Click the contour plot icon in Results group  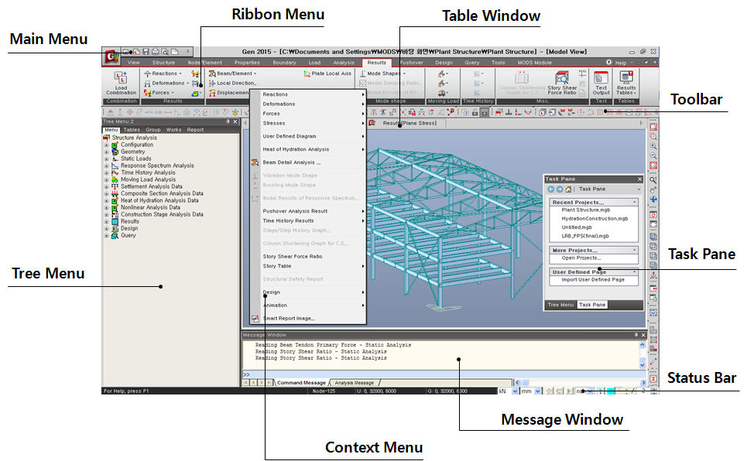195,93
